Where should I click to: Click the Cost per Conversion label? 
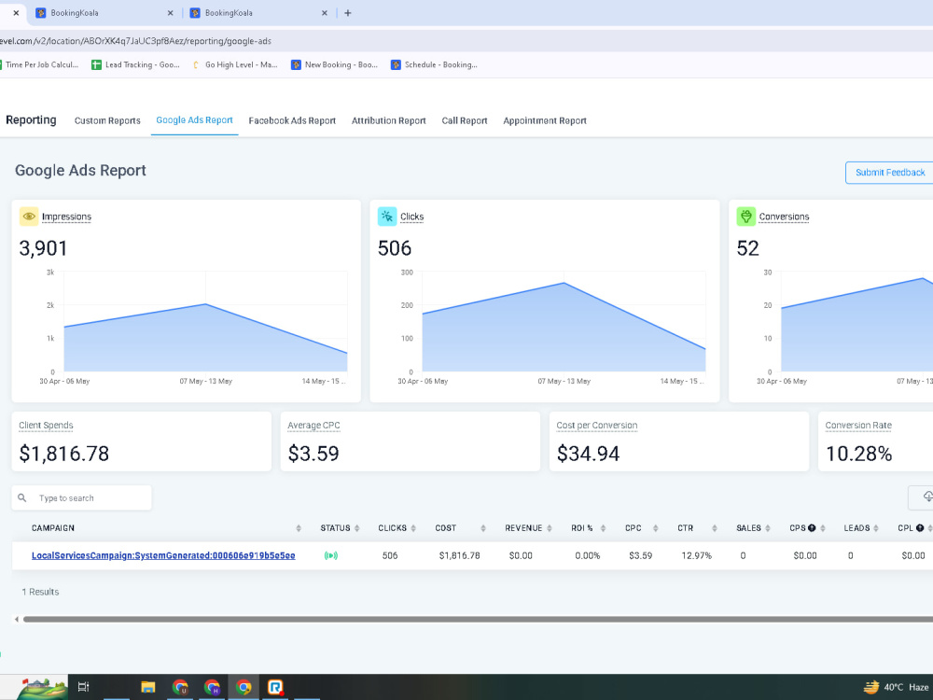596,425
